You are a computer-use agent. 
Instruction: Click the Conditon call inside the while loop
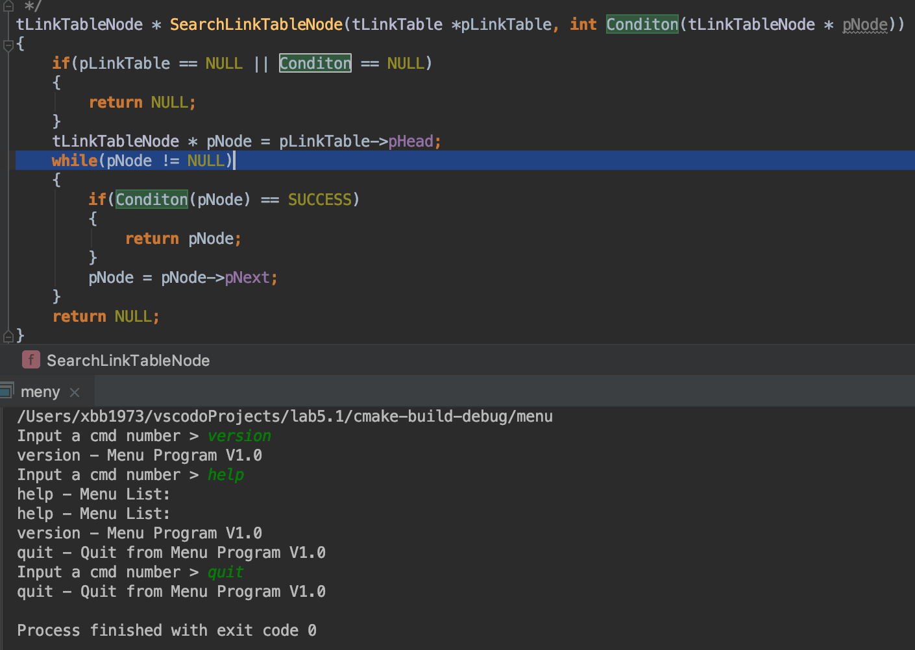pyautogui.click(x=152, y=200)
